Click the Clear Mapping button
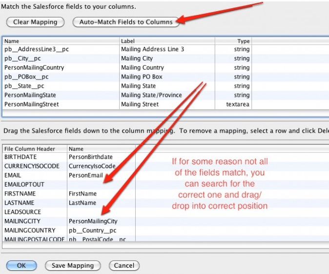Screen dimensions: 329x274 [35, 22]
